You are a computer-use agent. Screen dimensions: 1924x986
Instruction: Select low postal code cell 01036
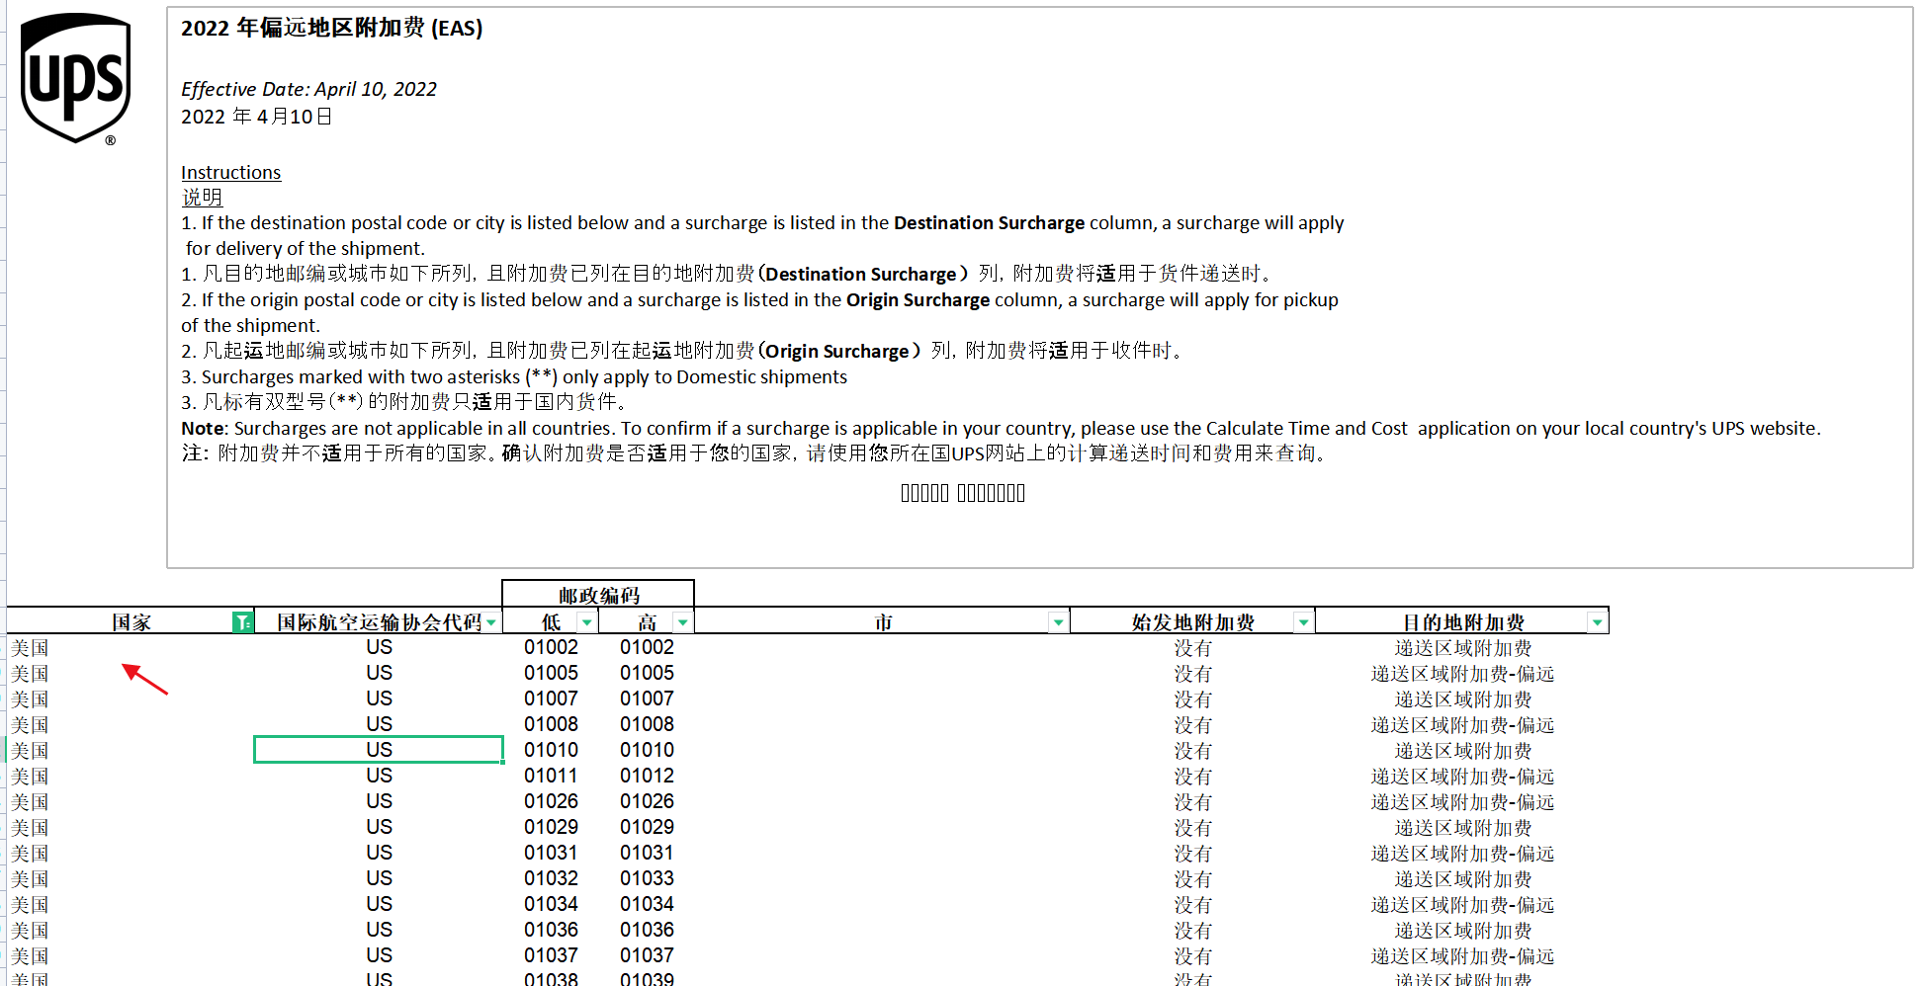551,930
